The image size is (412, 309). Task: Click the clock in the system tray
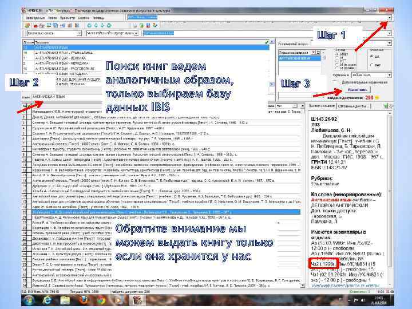379,300
